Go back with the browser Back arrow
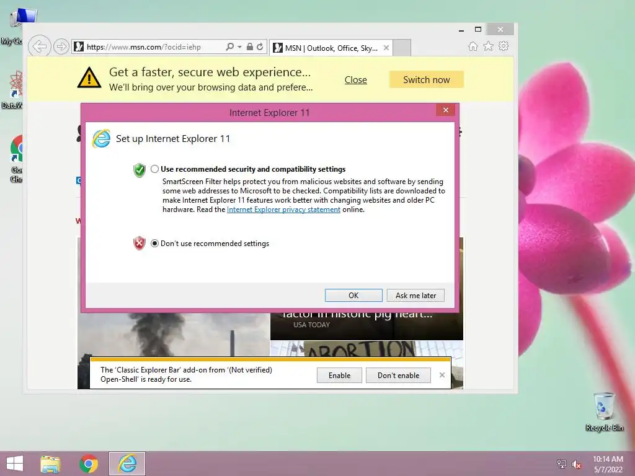 (39, 46)
